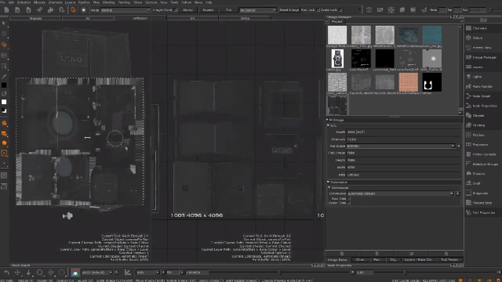This screenshot has height=282, width=502.
Task: Switch to the Ortho/UV view tab
Action: click(x=140, y=18)
